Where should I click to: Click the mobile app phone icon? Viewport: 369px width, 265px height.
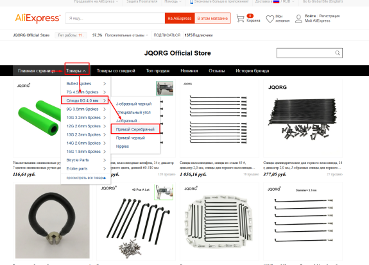pos(191,2)
